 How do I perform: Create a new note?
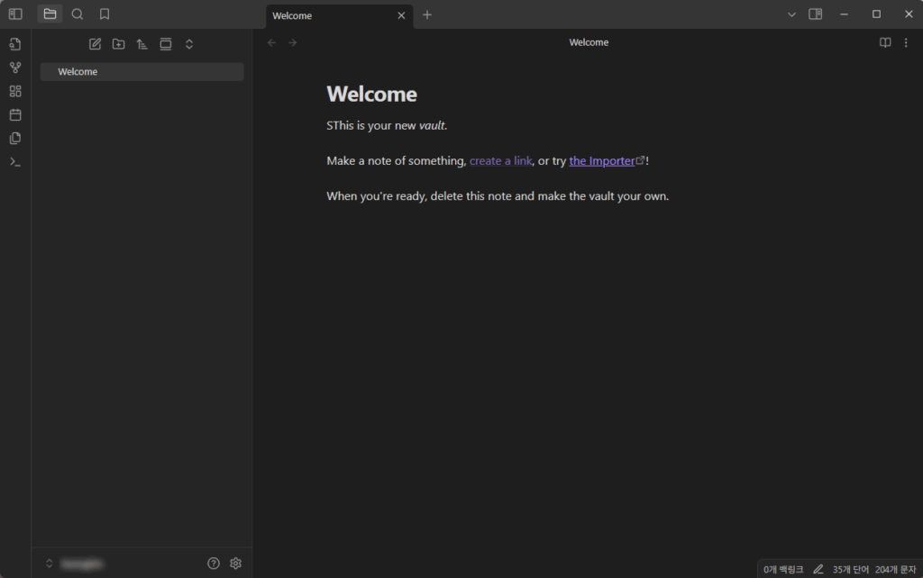point(95,44)
